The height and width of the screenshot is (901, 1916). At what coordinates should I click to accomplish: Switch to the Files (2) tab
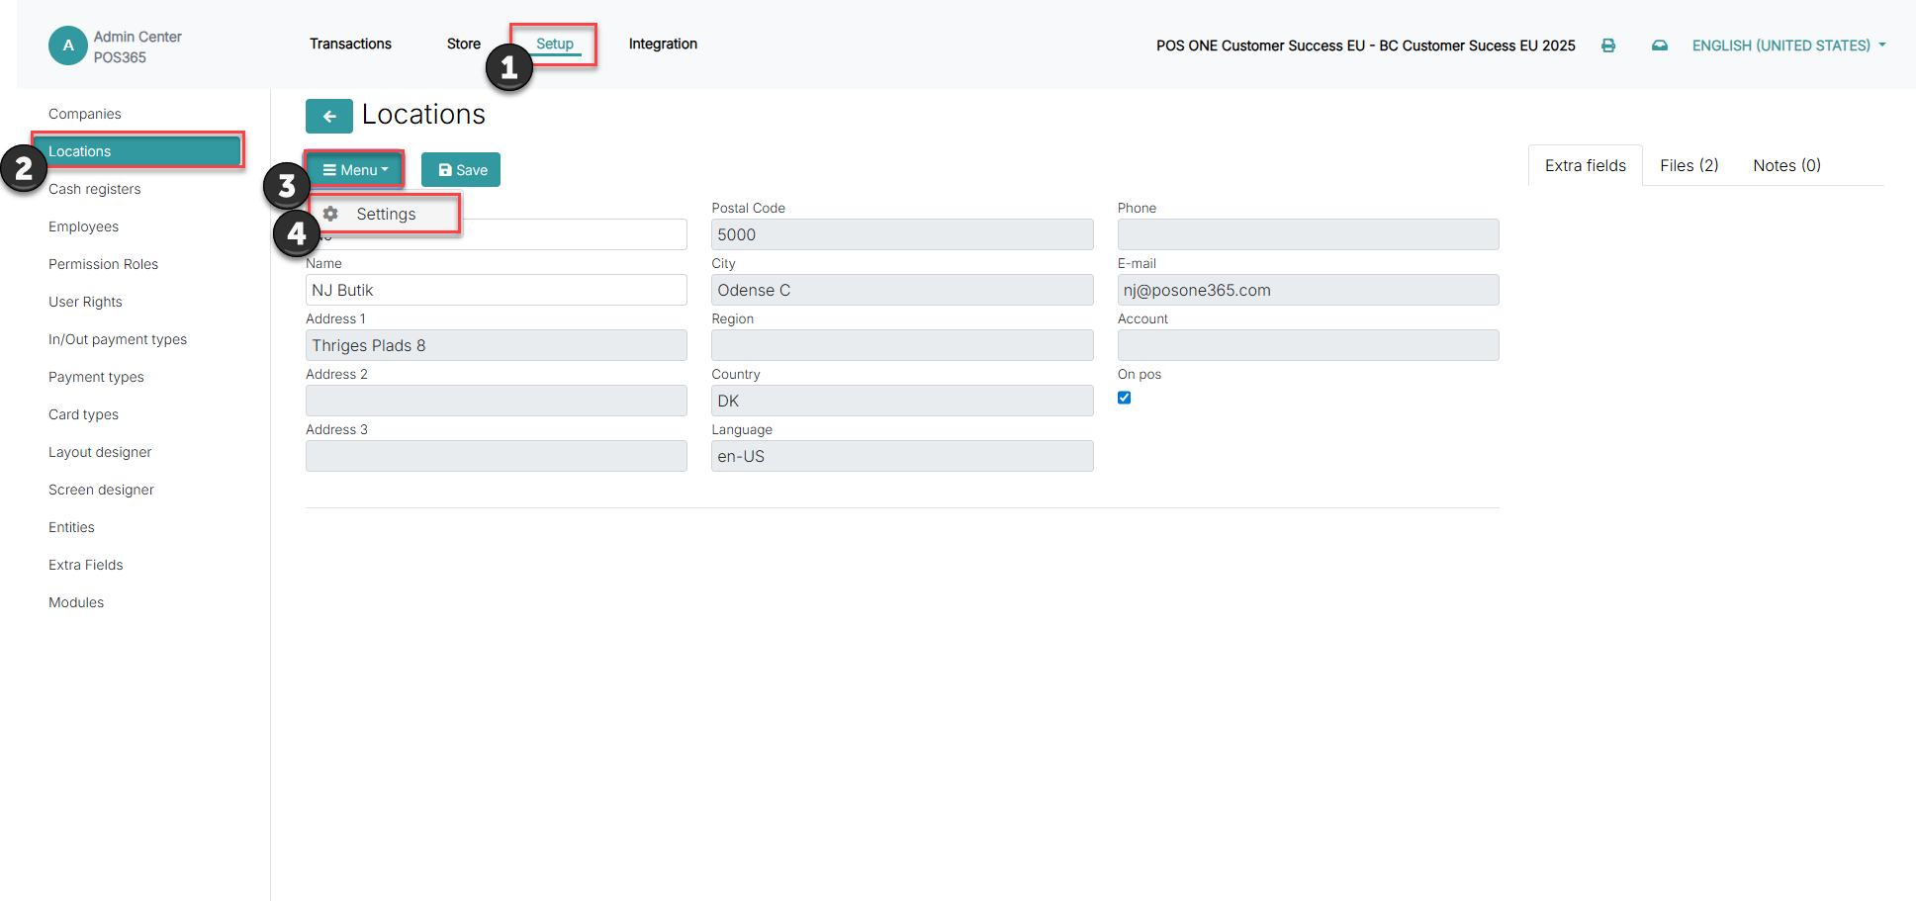point(1688,165)
